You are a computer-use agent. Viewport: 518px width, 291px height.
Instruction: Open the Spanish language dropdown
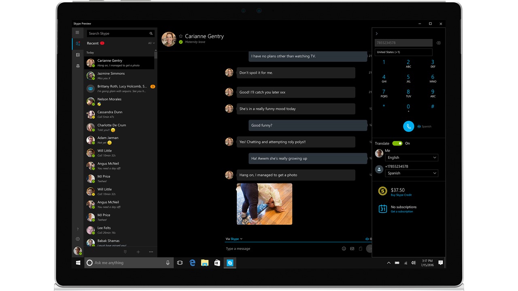[x=411, y=173]
